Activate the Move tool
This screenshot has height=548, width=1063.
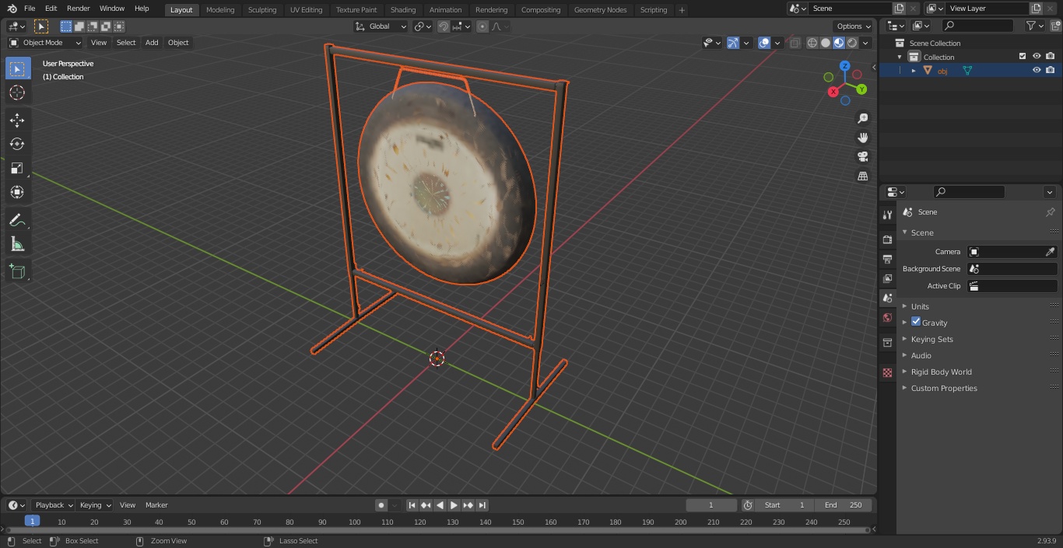(x=17, y=120)
